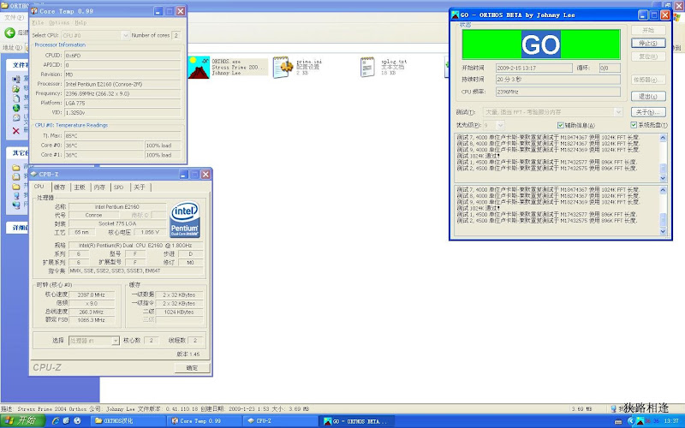Switch to 缓存 tab in CPU-Z
685x428 pixels.
click(x=60, y=187)
